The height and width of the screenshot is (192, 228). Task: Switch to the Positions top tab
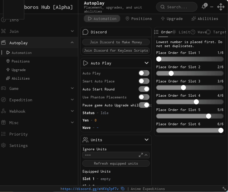pyautogui.click(x=139, y=19)
